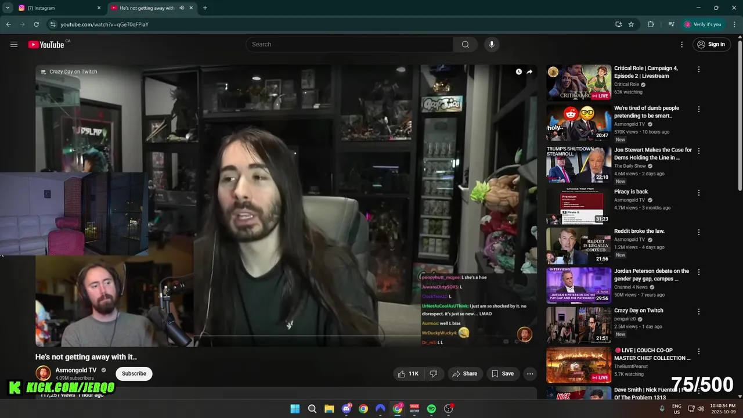Screen dimensions: 743x418
Task: Open the media controls icon in Chrome toolbar
Action: click(671, 24)
